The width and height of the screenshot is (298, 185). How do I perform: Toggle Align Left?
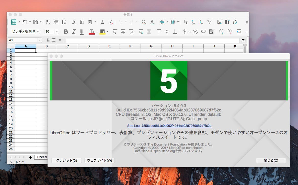[x=115, y=32]
